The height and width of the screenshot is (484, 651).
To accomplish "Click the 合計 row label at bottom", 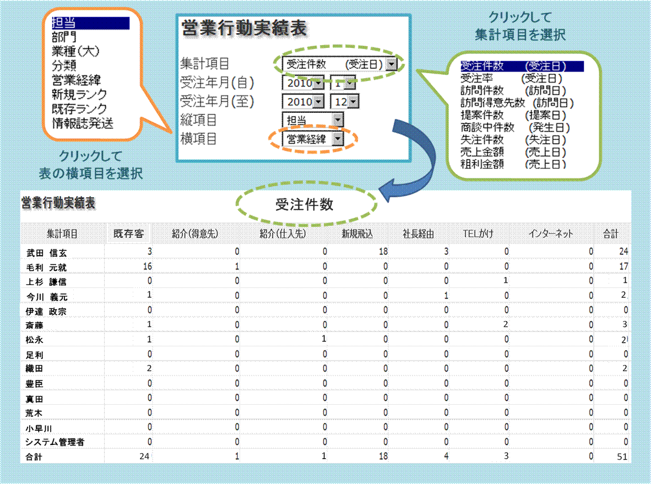I will click(x=34, y=457).
